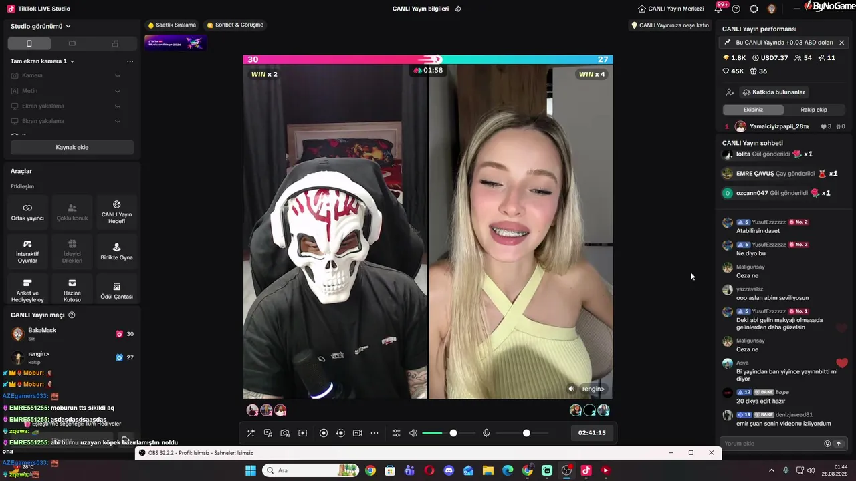Toggle visibility of the first Ekran yakalama source
Viewport: 856px width, 481px height.
coord(118,106)
